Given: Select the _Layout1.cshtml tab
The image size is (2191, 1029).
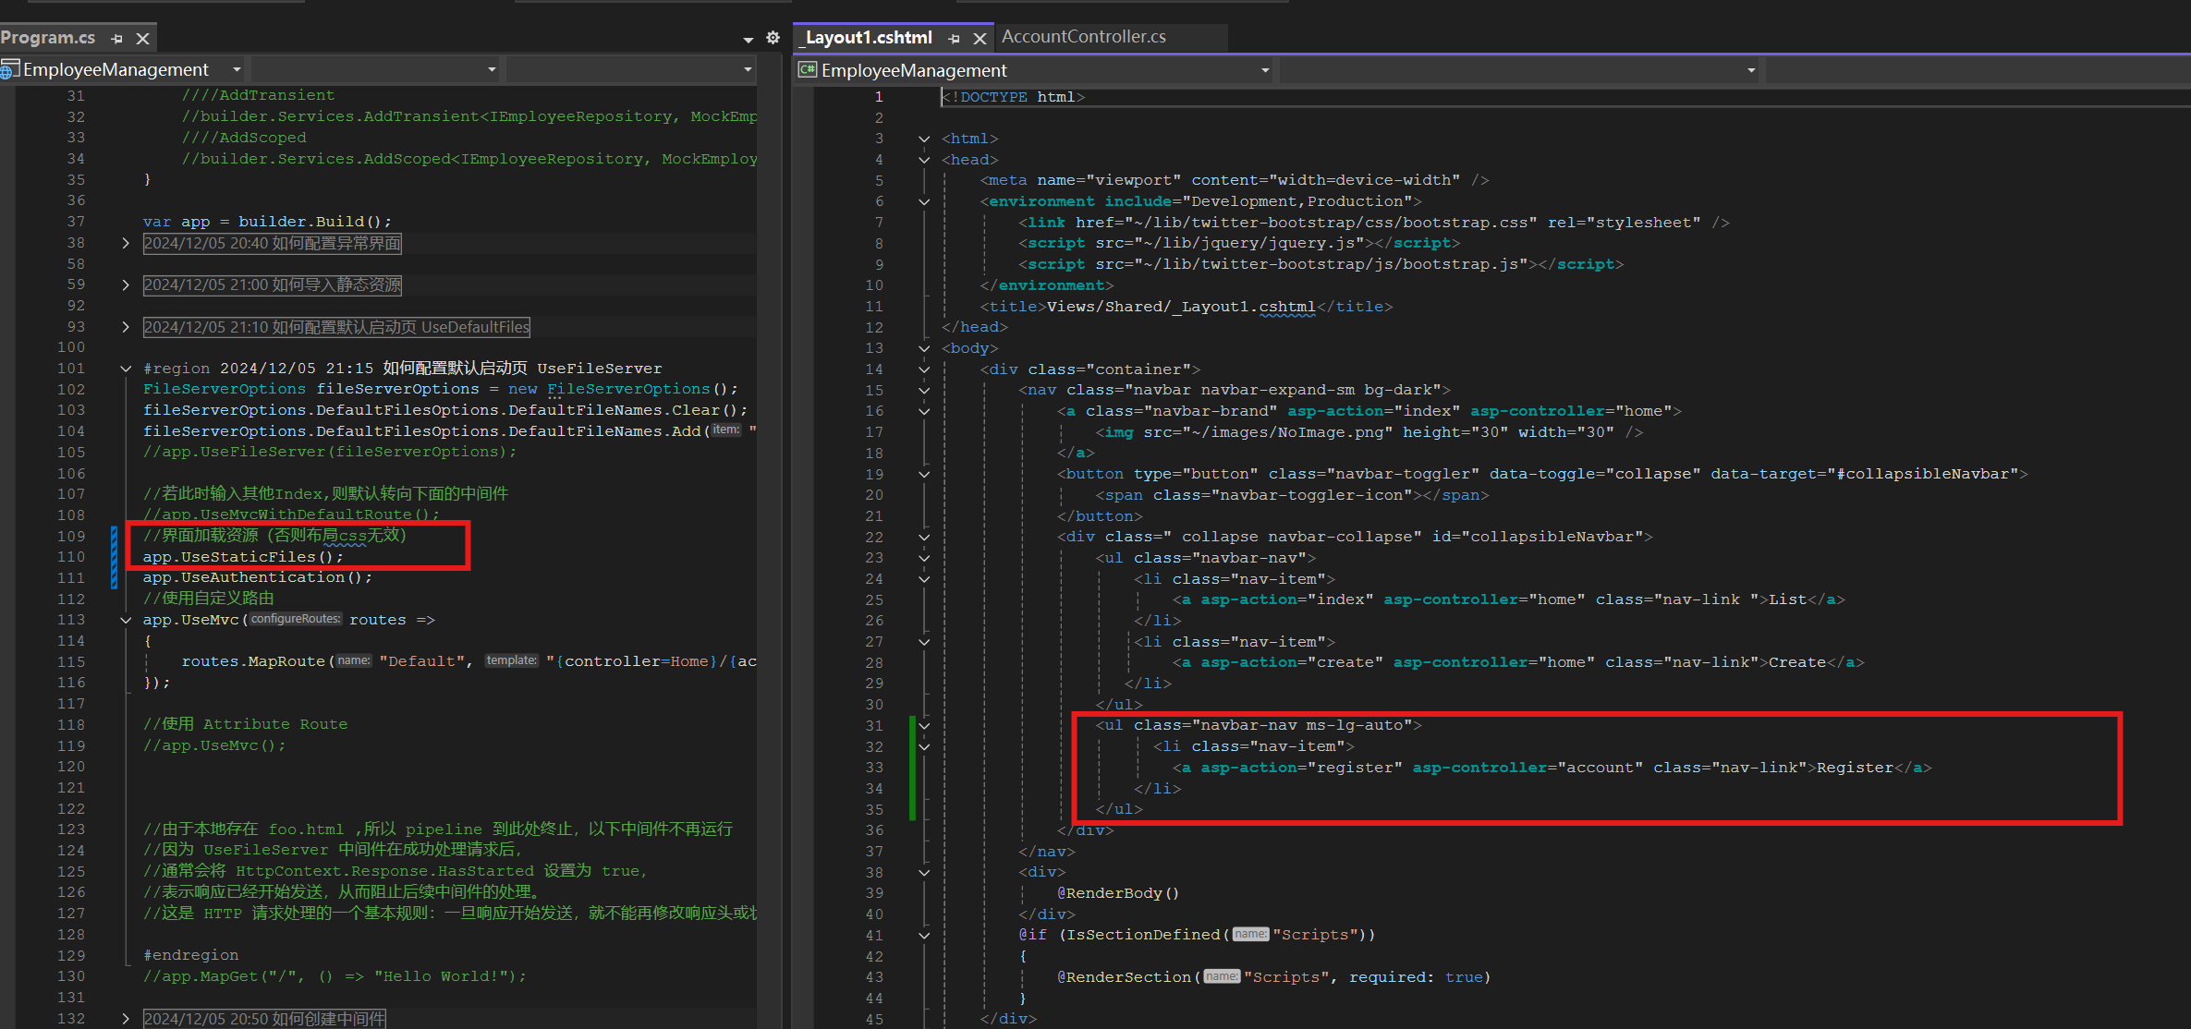Looking at the screenshot, I should 868,38.
